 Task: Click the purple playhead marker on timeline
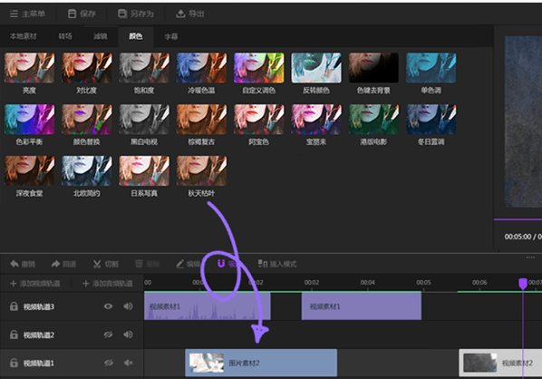click(523, 284)
